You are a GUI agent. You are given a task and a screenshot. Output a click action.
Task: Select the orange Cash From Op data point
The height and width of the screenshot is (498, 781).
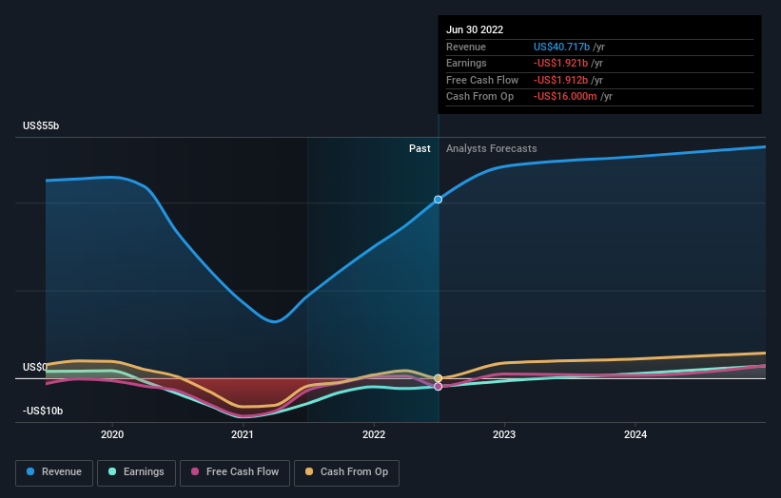pos(438,378)
